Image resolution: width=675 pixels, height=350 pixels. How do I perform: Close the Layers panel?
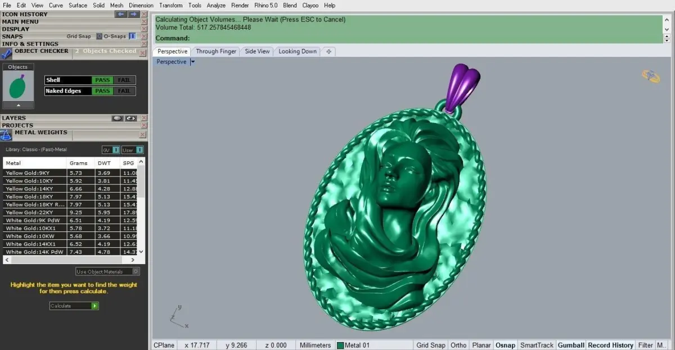tap(144, 118)
